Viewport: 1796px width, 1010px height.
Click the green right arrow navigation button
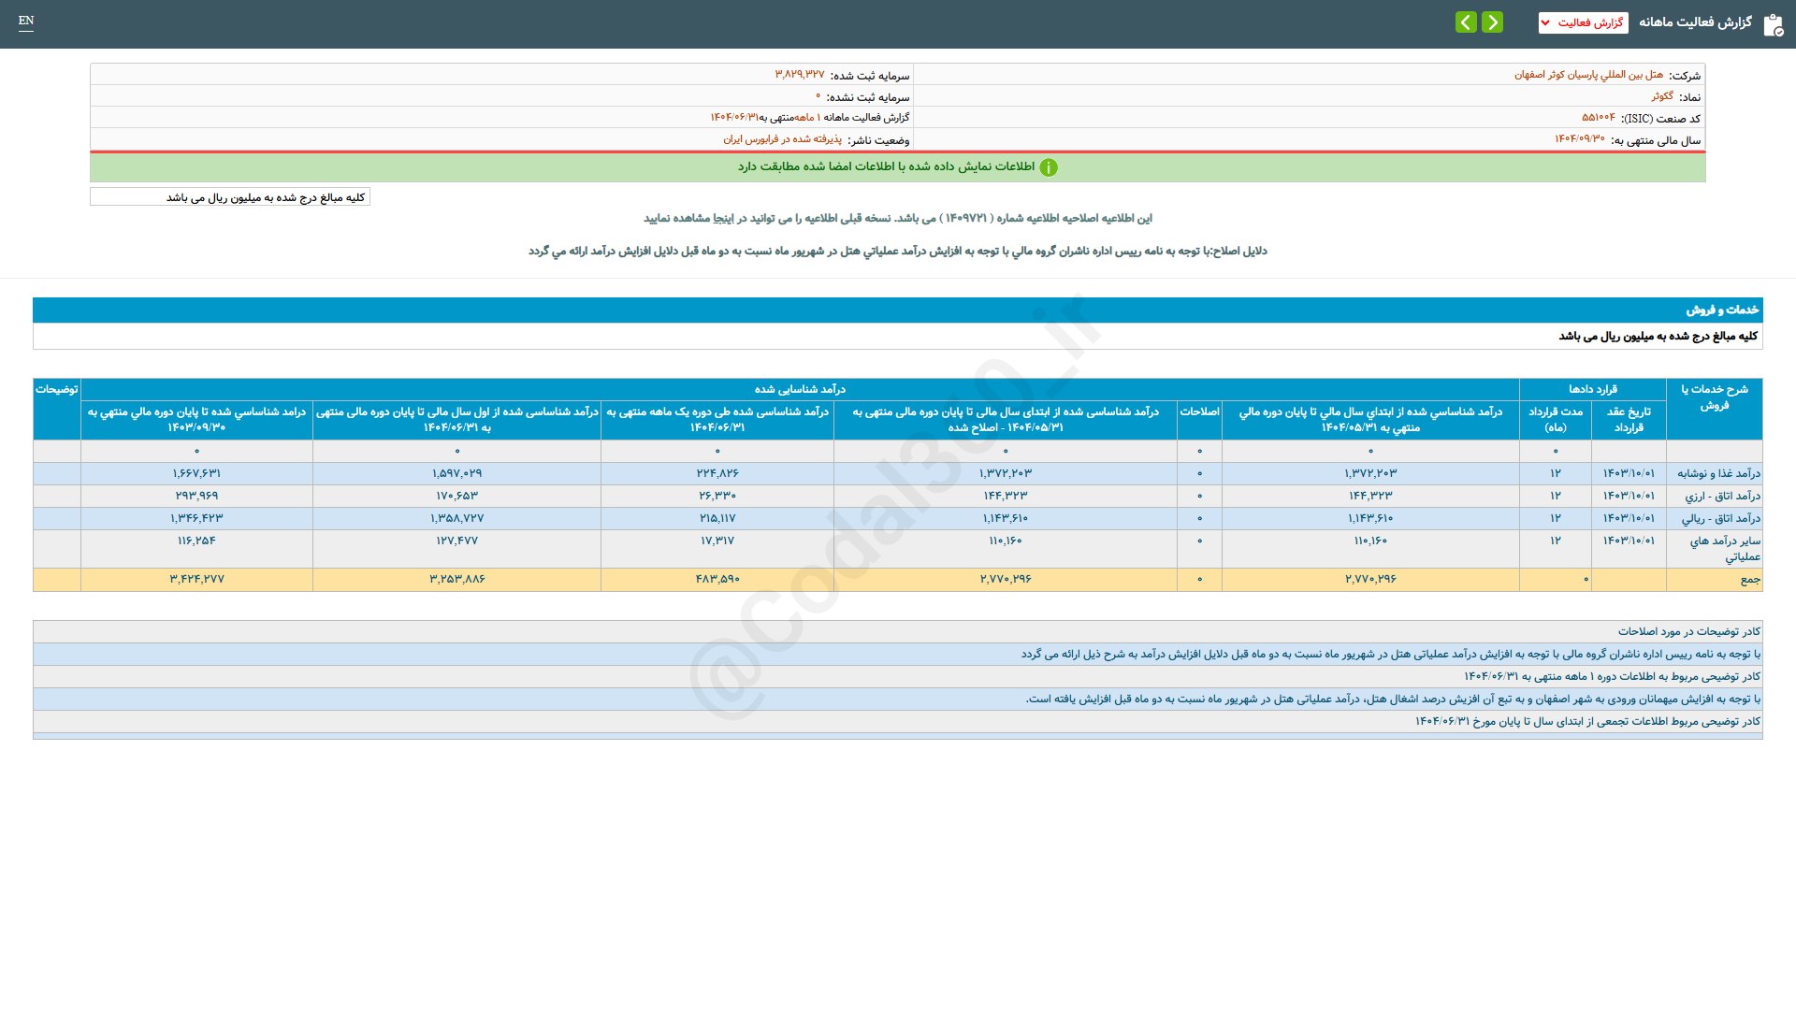tap(1493, 22)
